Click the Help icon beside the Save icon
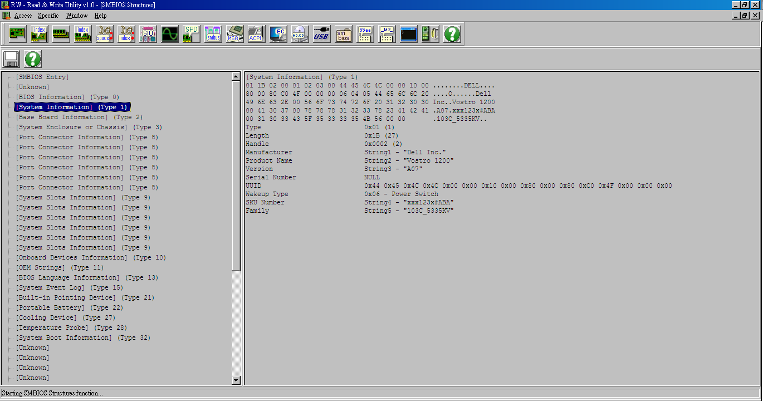 point(33,58)
